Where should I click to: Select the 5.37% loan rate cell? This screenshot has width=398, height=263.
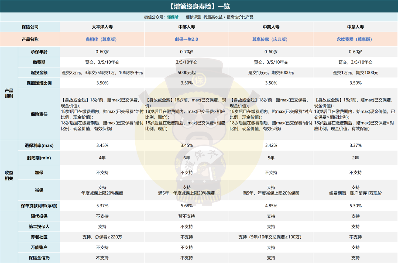click(x=102, y=206)
